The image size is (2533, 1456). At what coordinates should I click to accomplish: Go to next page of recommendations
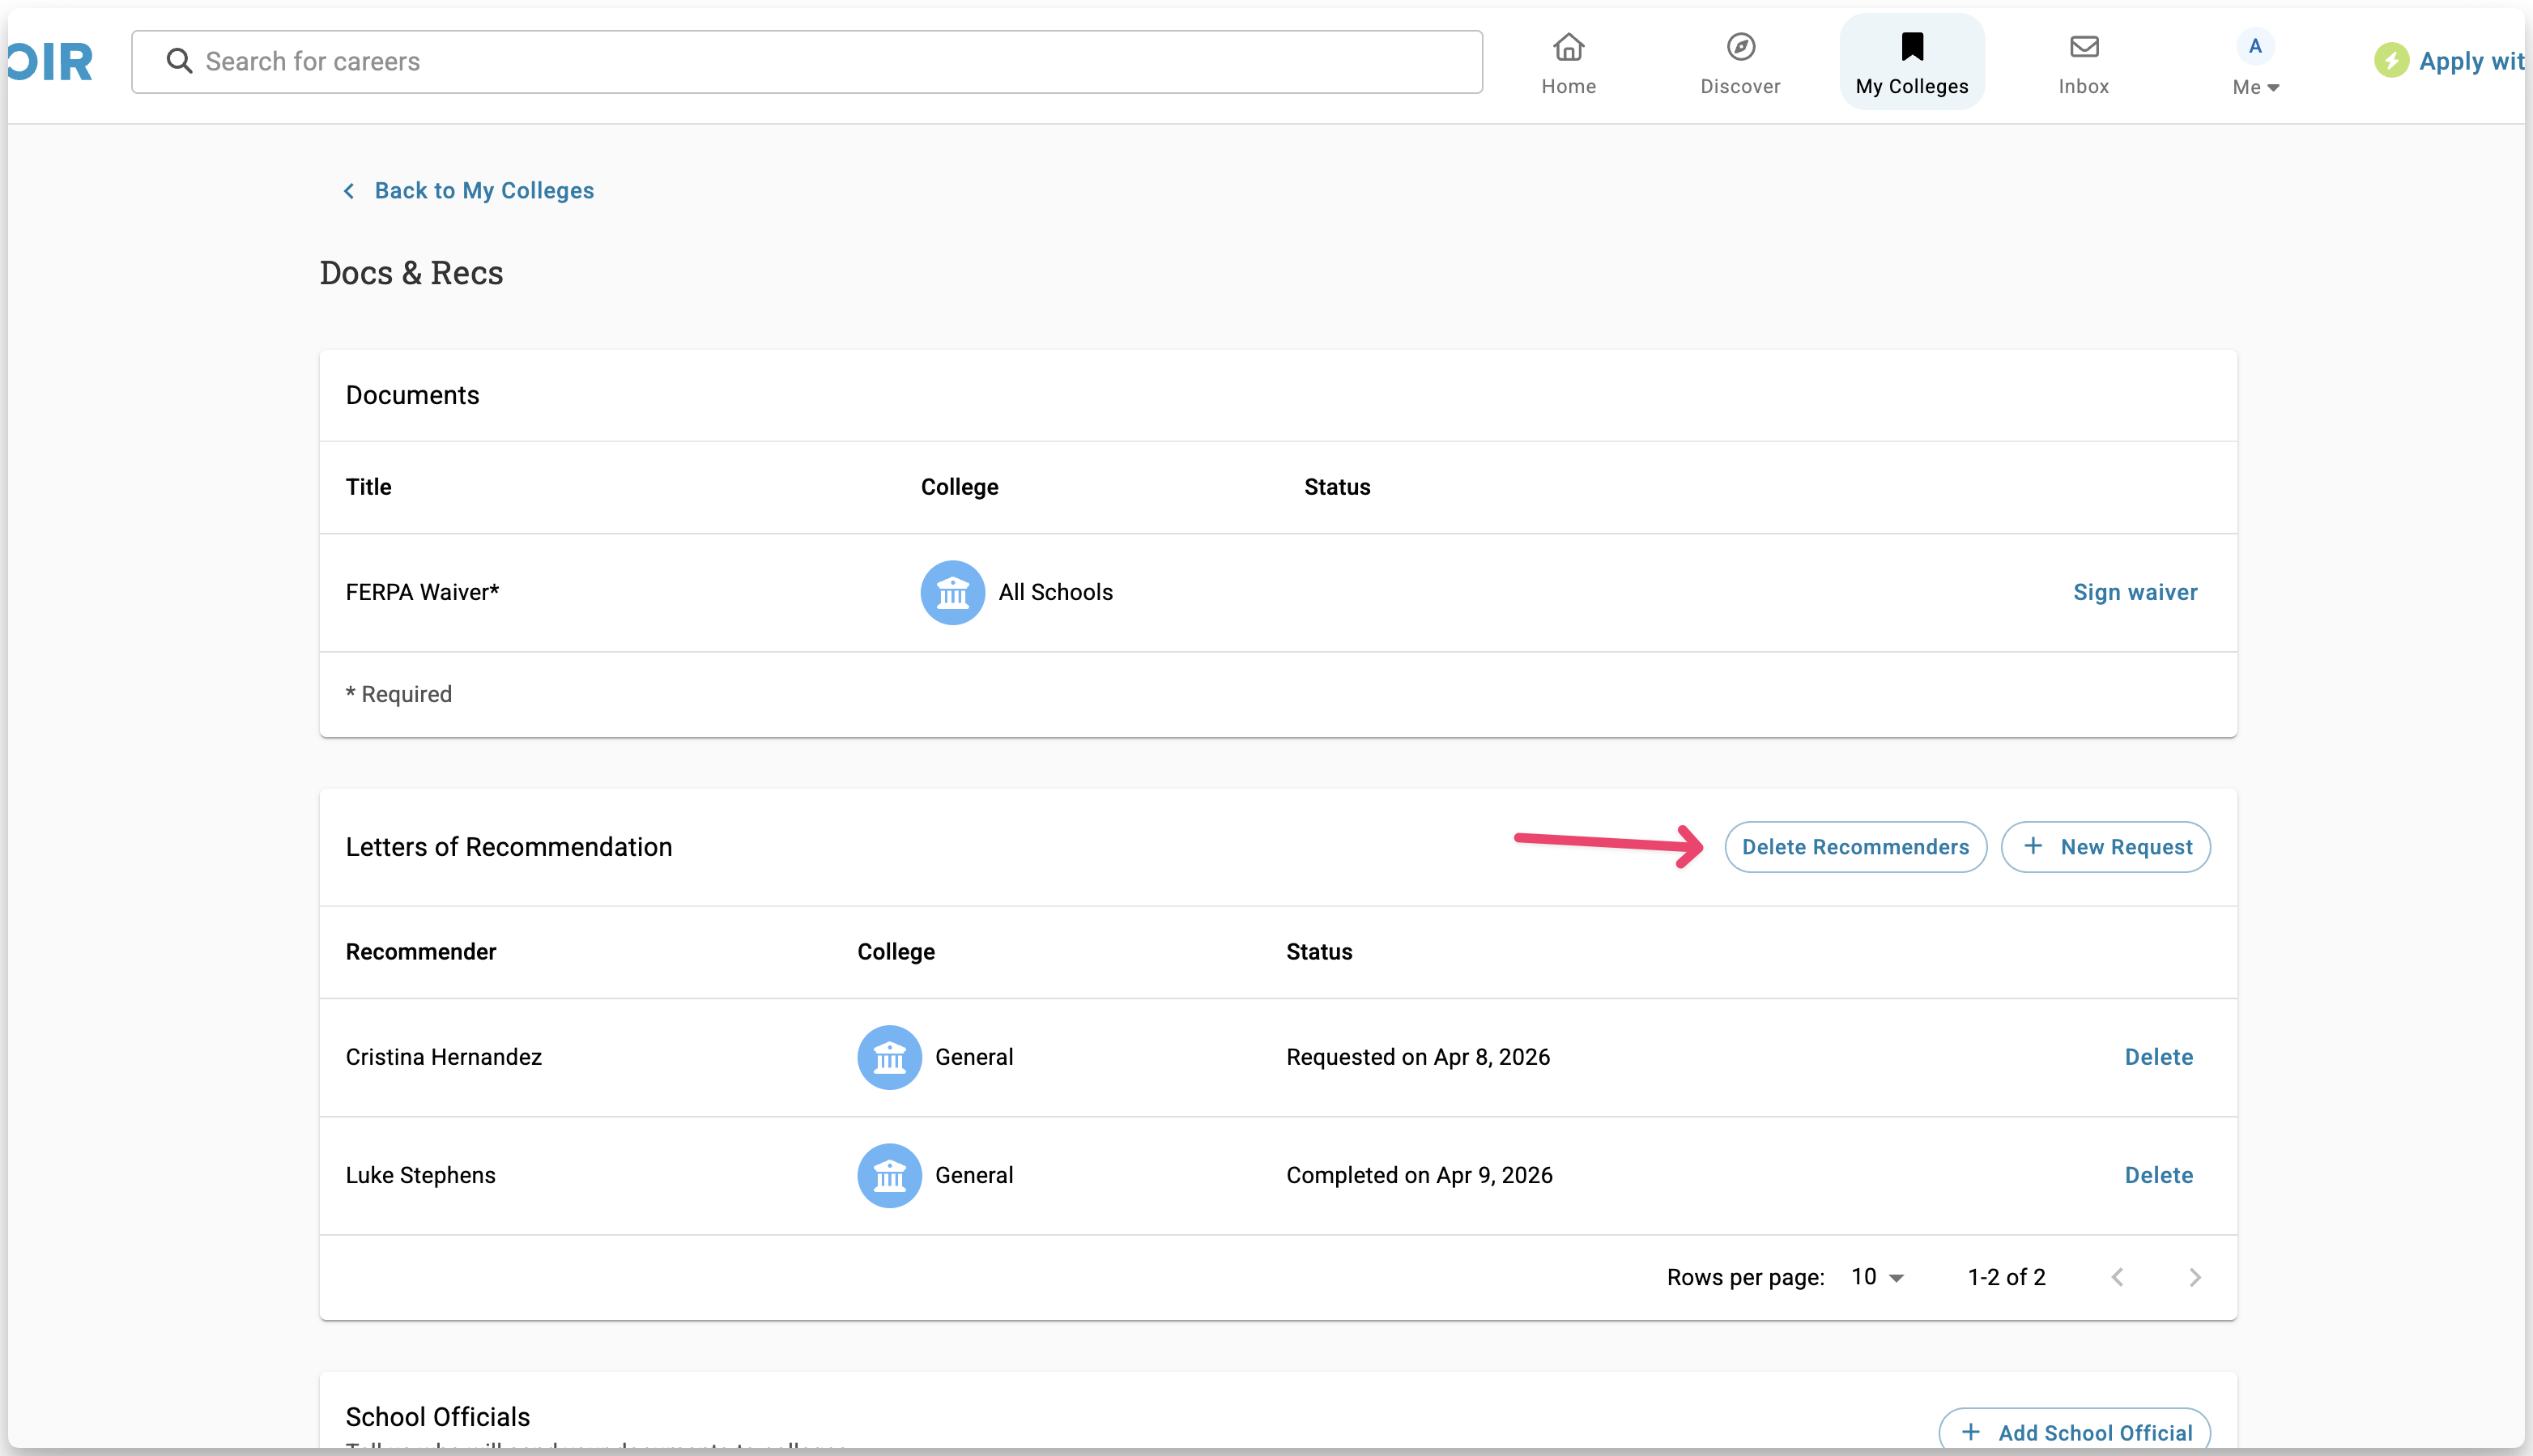[2194, 1277]
